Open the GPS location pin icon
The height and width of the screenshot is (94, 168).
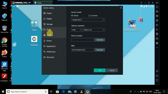(157, 34)
